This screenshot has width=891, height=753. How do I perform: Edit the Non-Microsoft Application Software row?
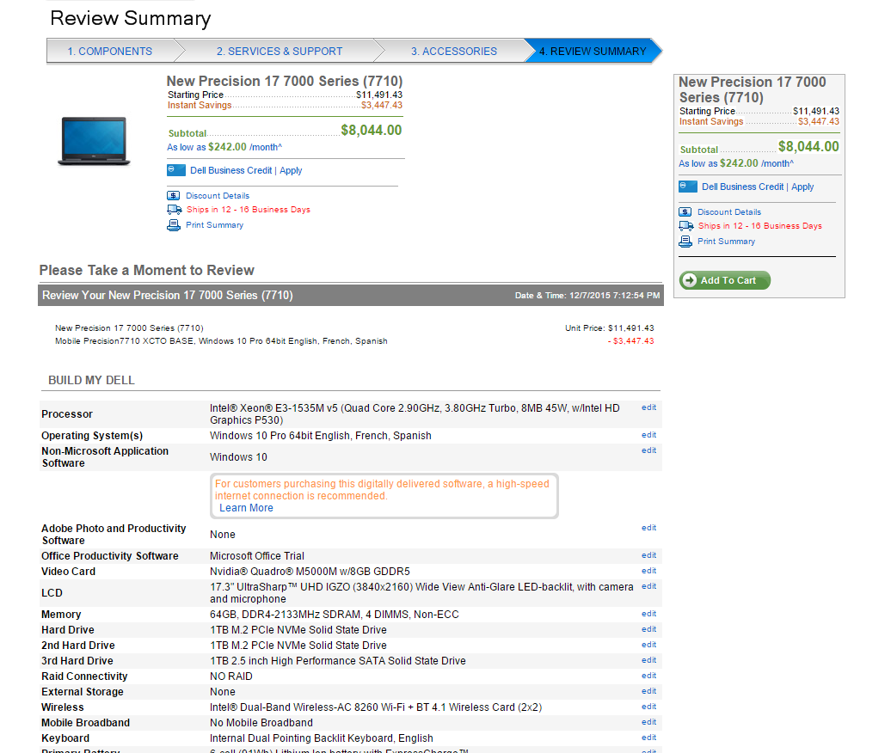(x=649, y=450)
